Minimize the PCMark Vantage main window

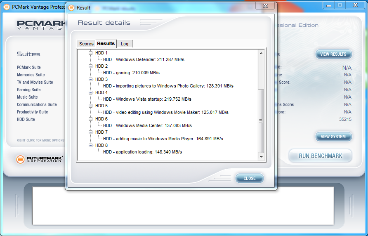point(329,5)
